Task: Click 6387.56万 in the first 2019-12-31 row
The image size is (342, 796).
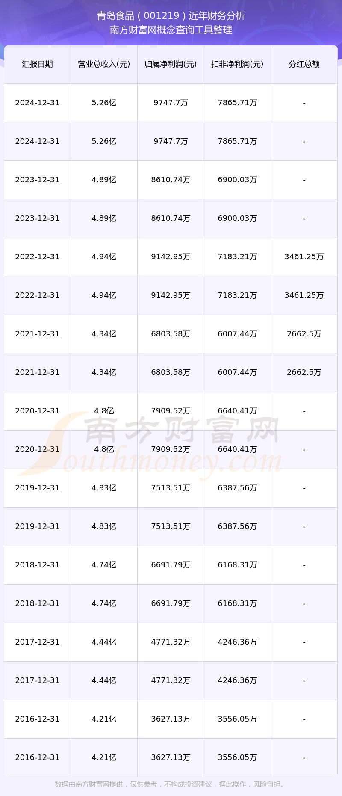Action: click(x=237, y=488)
